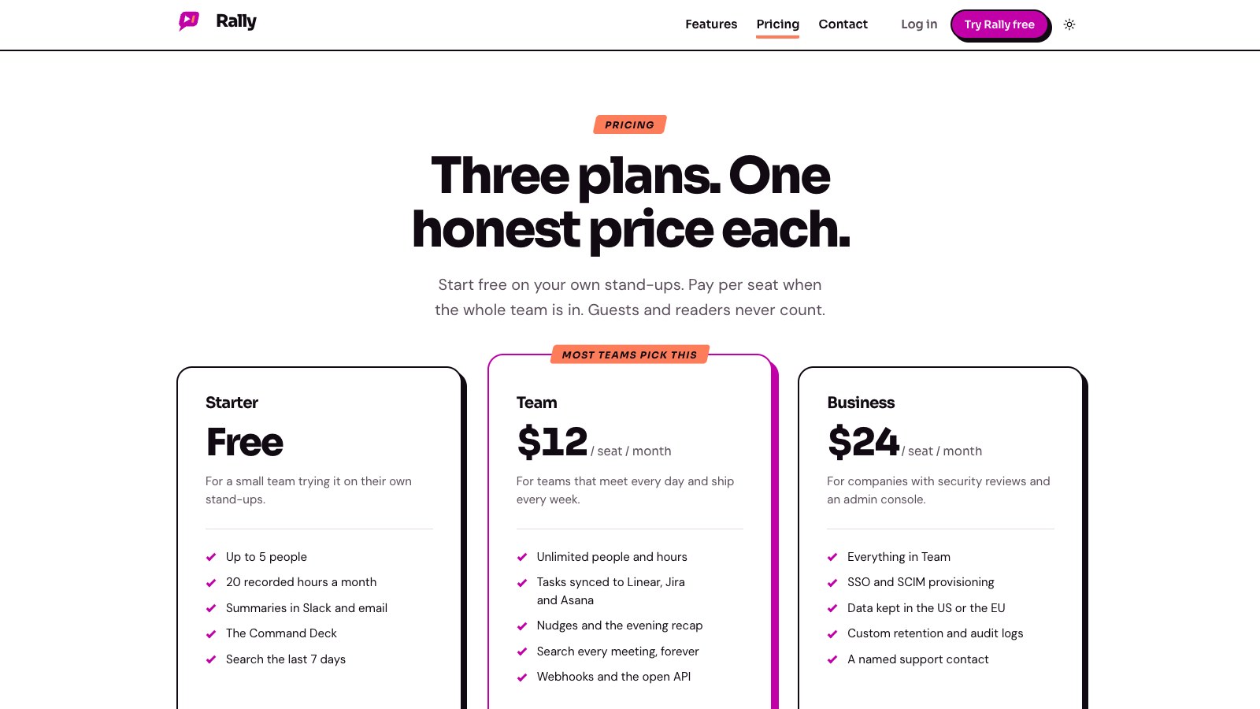The image size is (1260, 709).
Task: Click the checkmark beside Up to 5 people
Action: click(x=211, y=557)
